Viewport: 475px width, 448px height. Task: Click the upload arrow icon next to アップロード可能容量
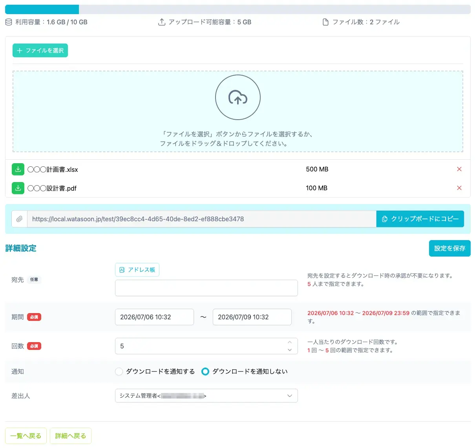(x=161, y=22)
